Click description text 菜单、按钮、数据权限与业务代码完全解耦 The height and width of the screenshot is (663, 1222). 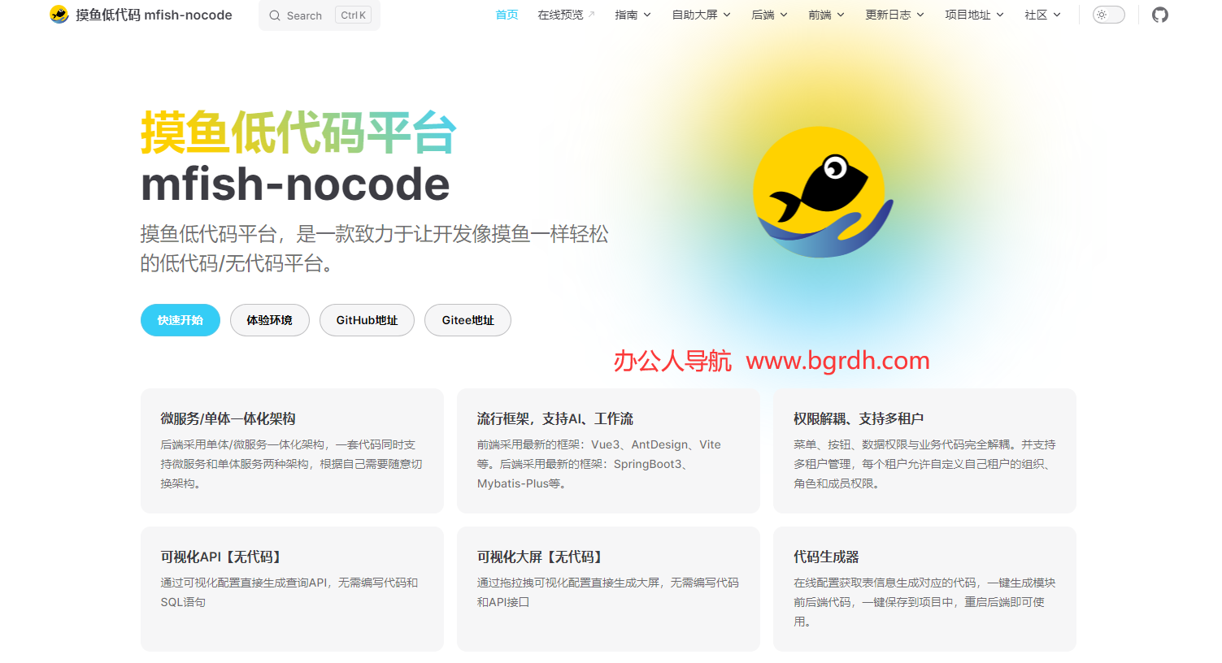click(x=924, y=464)
